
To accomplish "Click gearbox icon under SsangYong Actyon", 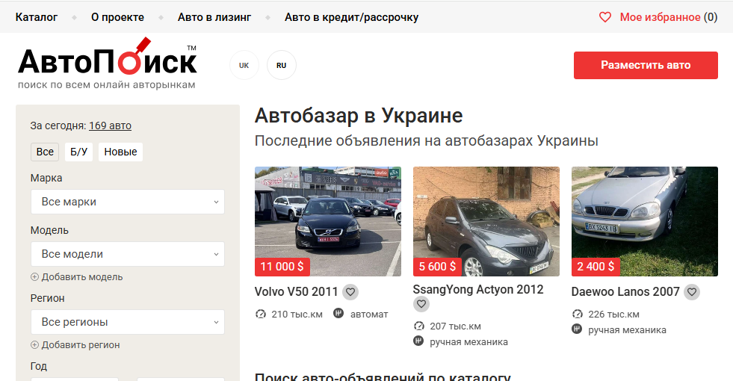I will pyautogui.click(x=418, y=341).
